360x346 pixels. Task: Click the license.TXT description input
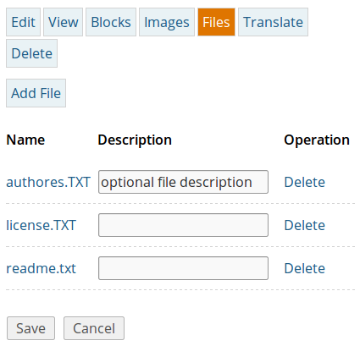(183, 225)
